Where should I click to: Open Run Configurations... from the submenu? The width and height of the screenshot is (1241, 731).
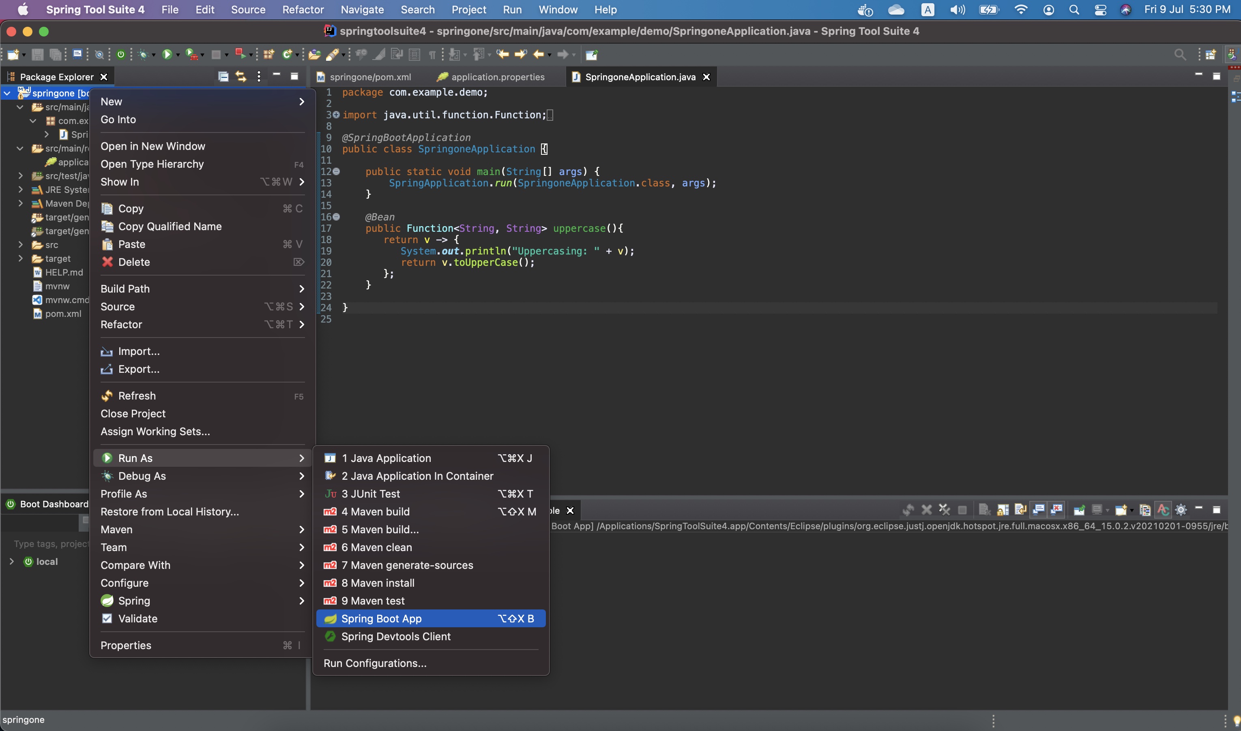coord(375,663)
